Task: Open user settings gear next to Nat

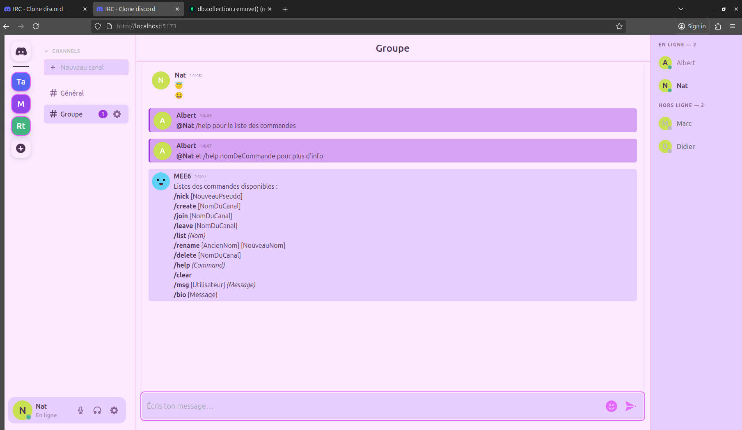Action: (114, 410)
